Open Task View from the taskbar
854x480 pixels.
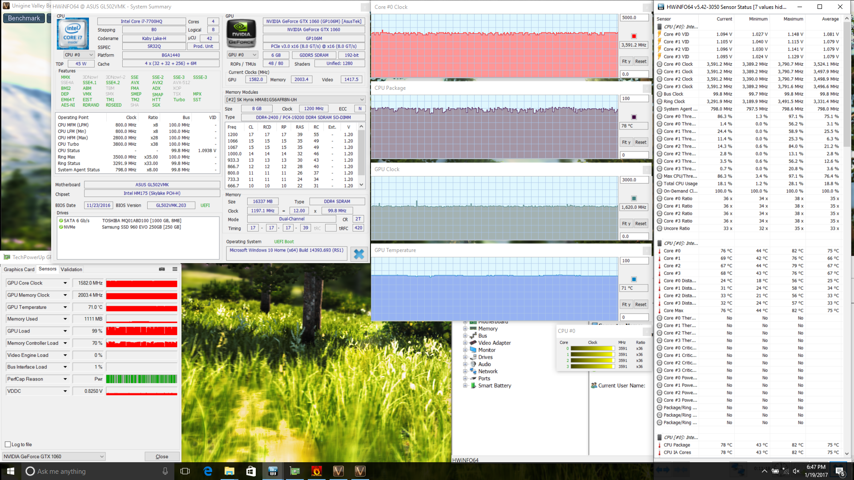coord(185,471)
